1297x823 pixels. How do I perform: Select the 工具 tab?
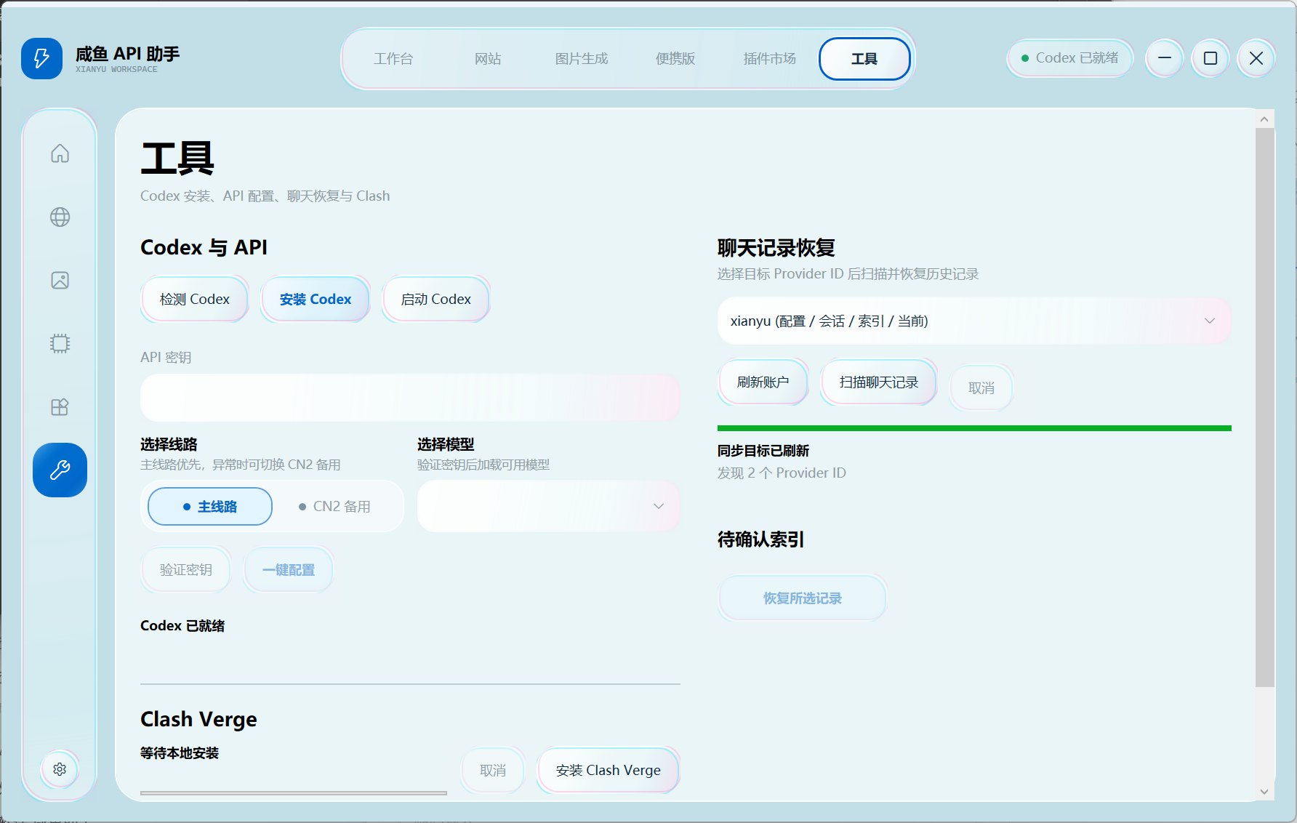point(864,59)
